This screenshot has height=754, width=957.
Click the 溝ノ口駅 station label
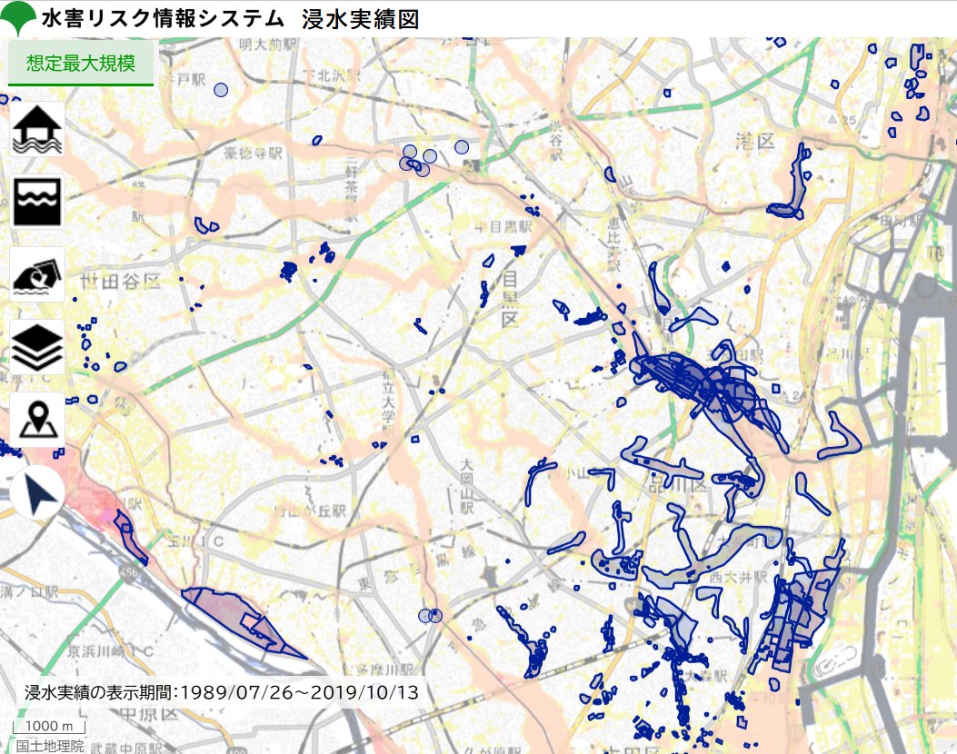(29, 591)
